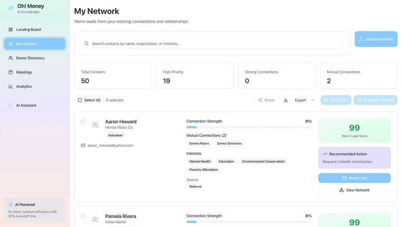Click the Share nodes icon
This screenshot has height=227, width=402.
coord(260,100)
